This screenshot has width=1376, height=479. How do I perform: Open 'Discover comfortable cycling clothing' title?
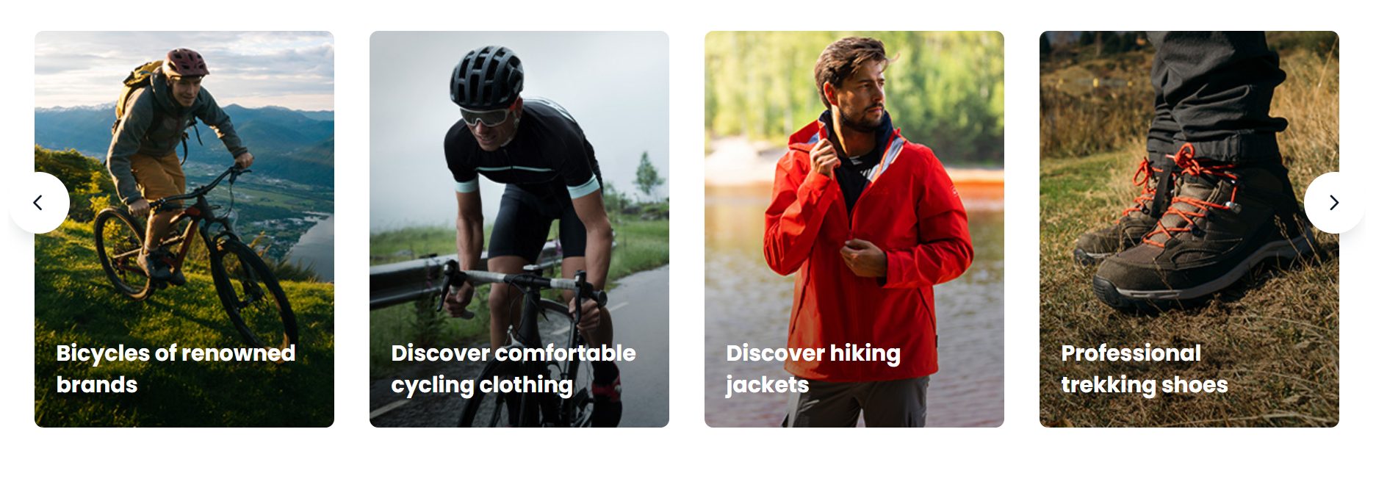(513, 369)
